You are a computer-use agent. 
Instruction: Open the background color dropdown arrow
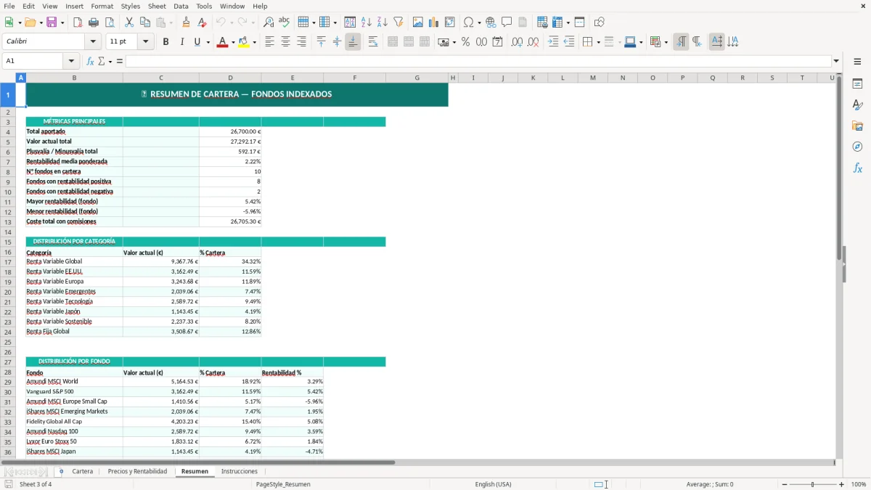pyautogui.click(x=253, y=42)
